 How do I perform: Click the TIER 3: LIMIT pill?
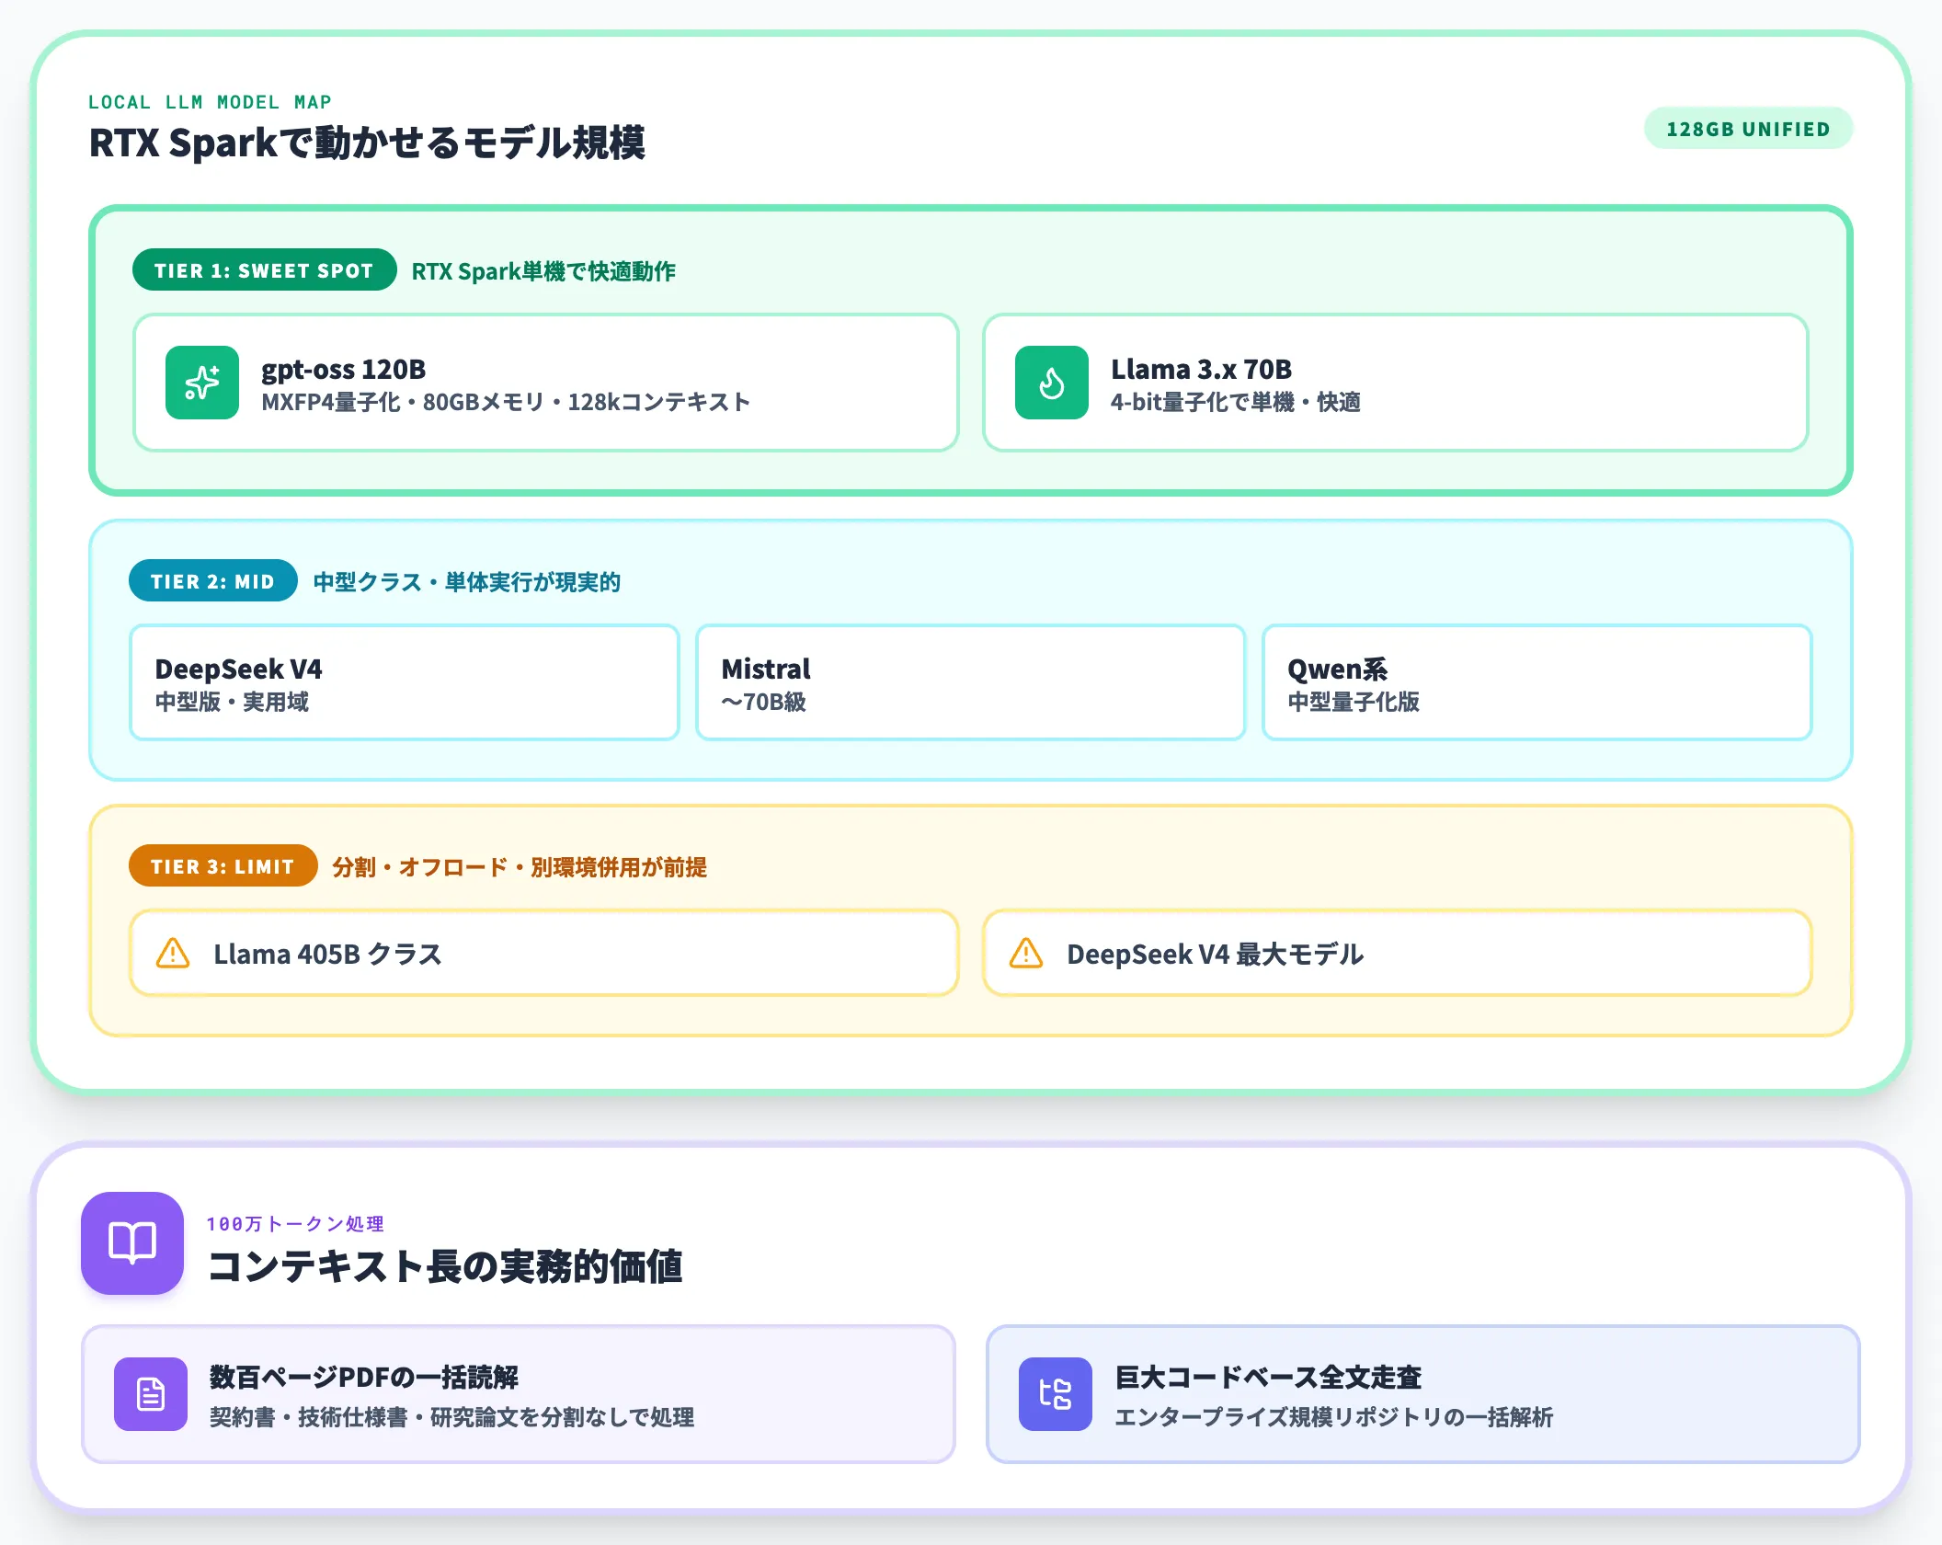tap(223, 866)
